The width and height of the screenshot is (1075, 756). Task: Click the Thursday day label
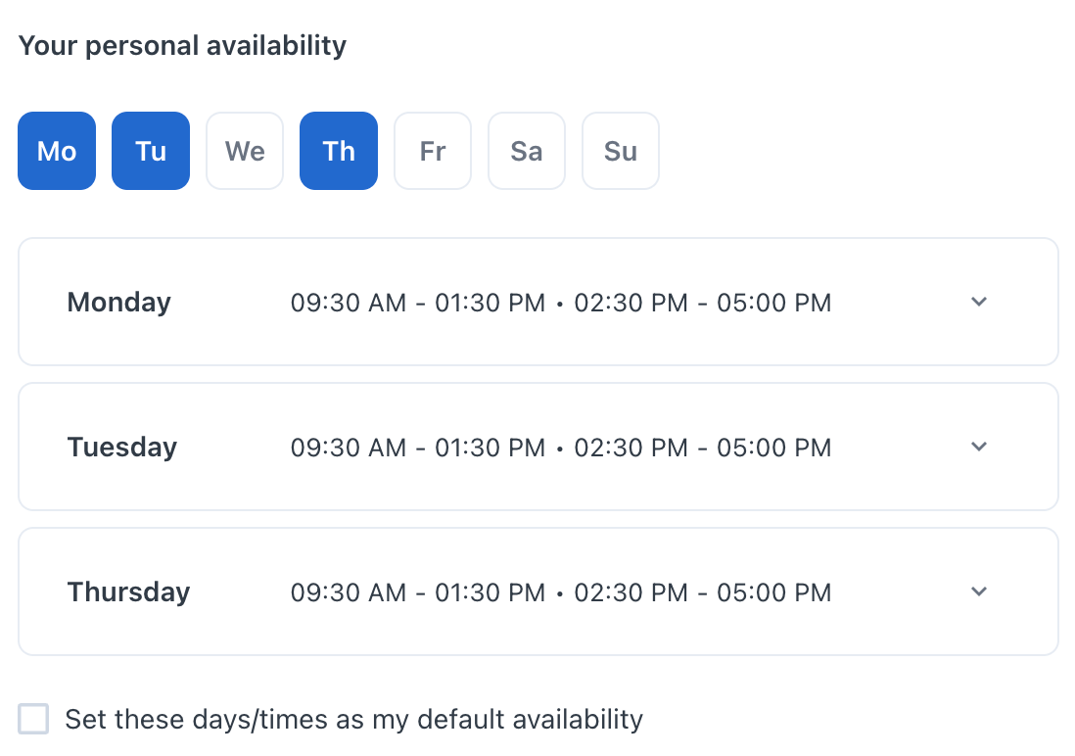pyautogui.click(x=128, y=592)
